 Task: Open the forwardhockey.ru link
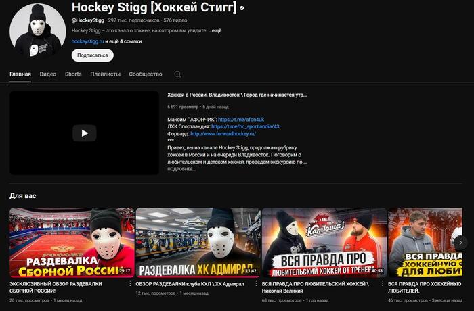click(x=223, y=133)
